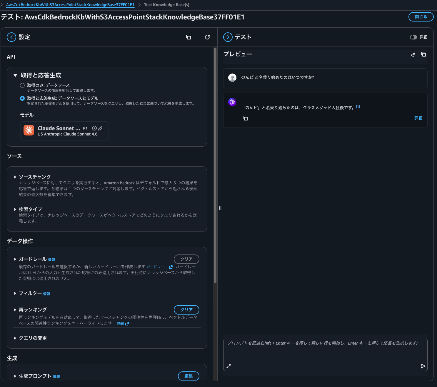This screenshot has height=387, width=437.
Task: Click the expand icon in prompt box
Action: [228, 366]
